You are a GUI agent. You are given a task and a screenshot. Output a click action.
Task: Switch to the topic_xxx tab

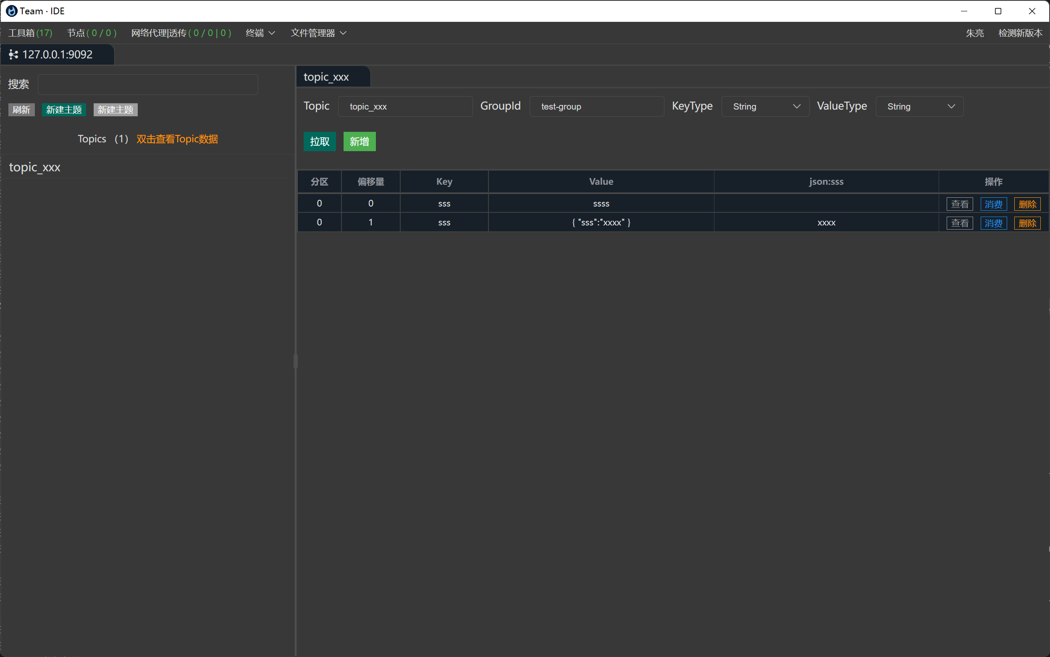(x=326, y=76)
